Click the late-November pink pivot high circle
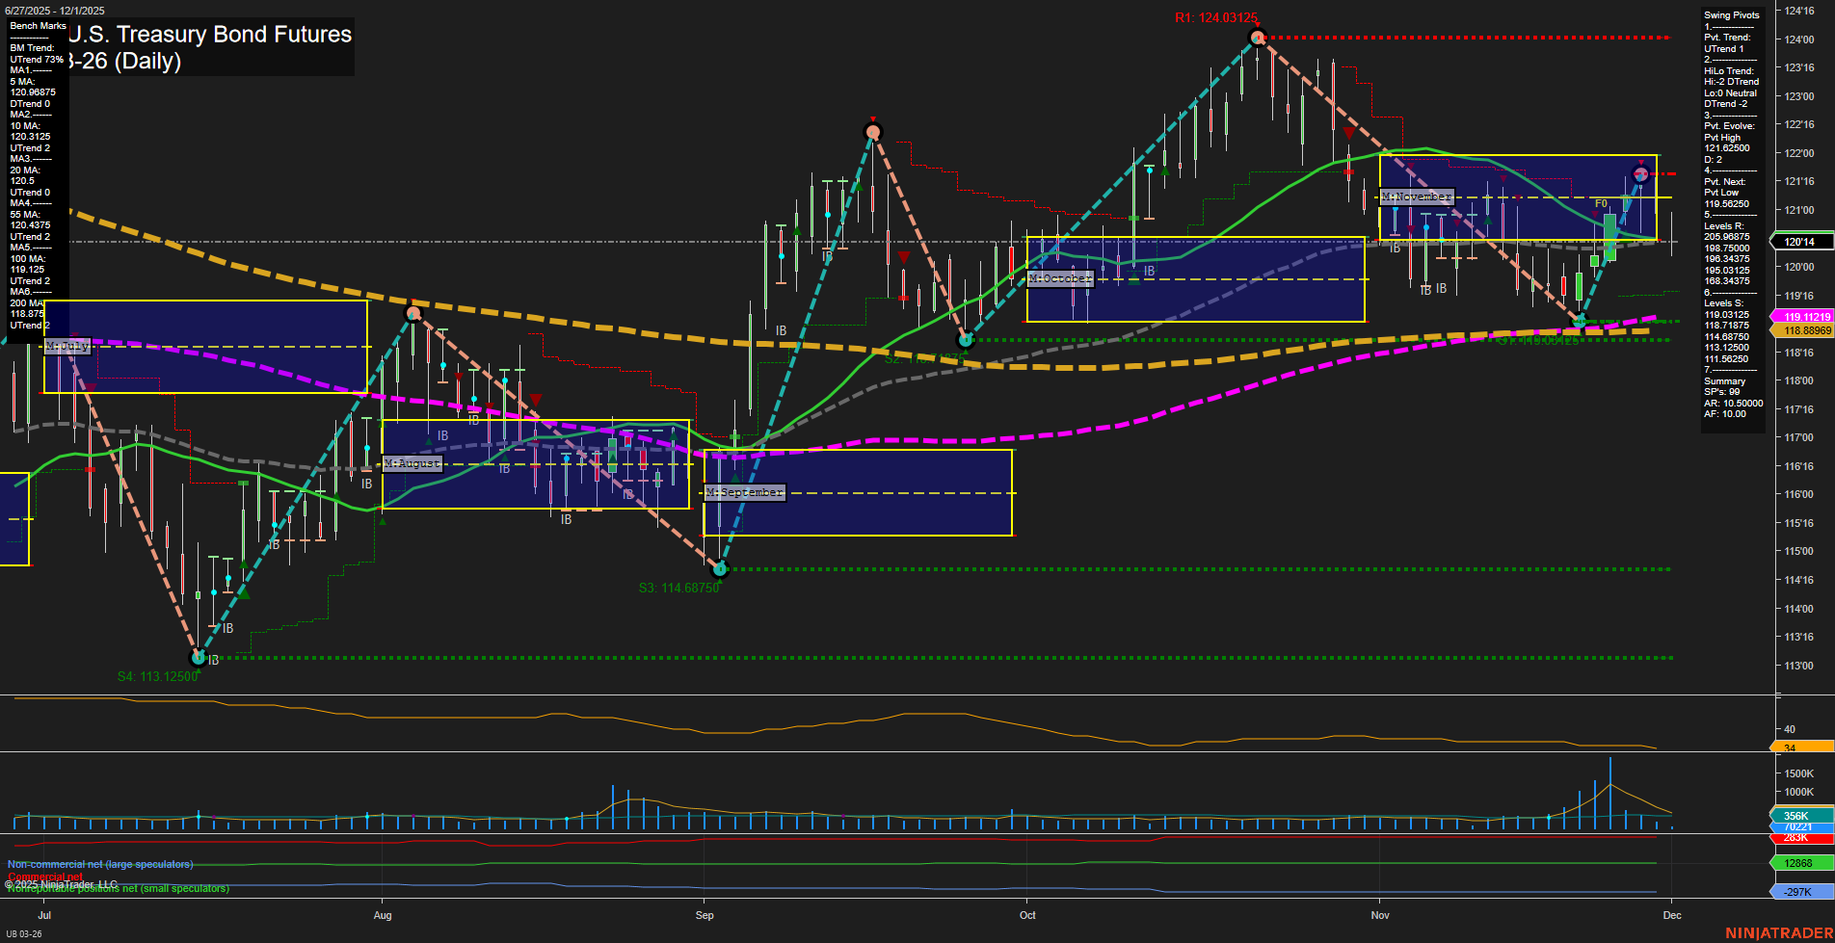1835x943 pixels. [1640, 174]
